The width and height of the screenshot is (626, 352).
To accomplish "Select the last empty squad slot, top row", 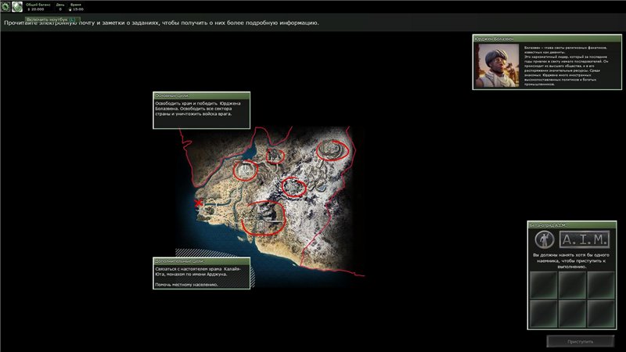I will (x=601, y=285).
